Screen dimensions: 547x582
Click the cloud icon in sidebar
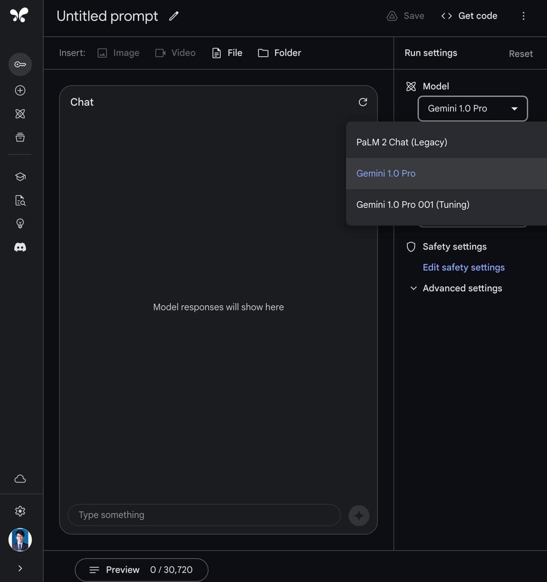[x=20, y=479]
